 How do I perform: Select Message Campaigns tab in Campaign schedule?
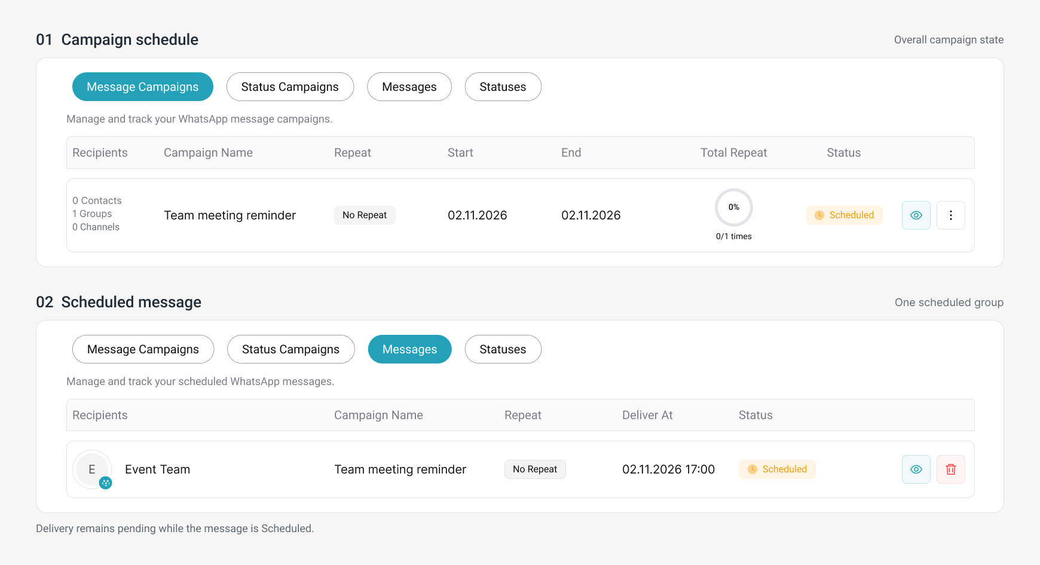(x=143, y=87)
